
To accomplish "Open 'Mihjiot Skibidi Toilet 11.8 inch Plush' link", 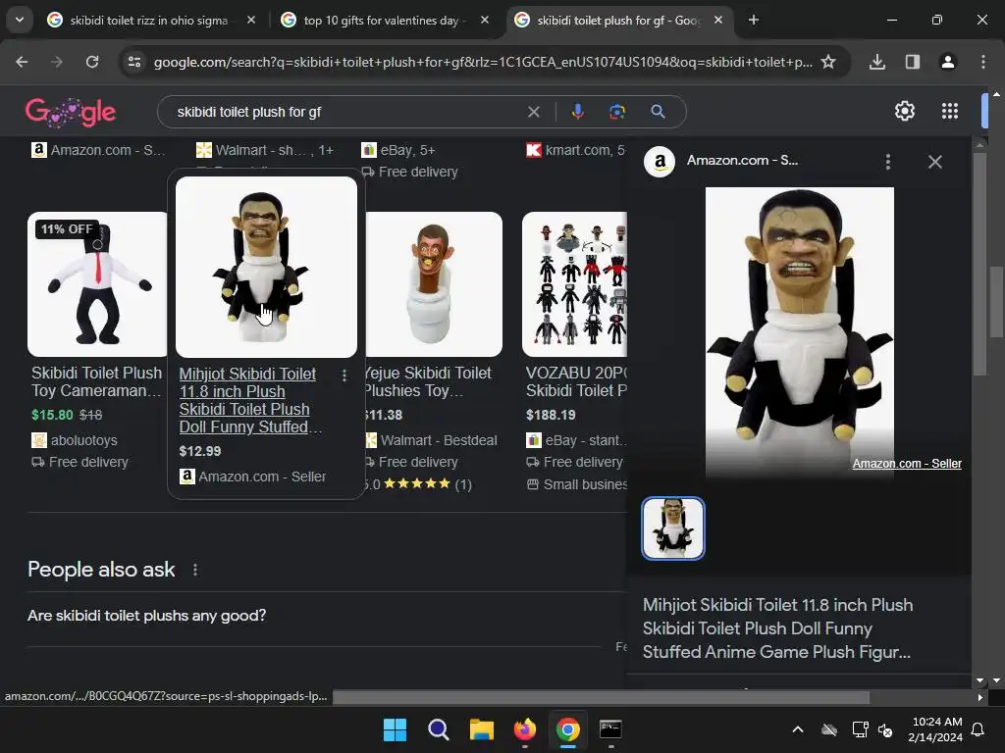I will (x=250, y=400).
